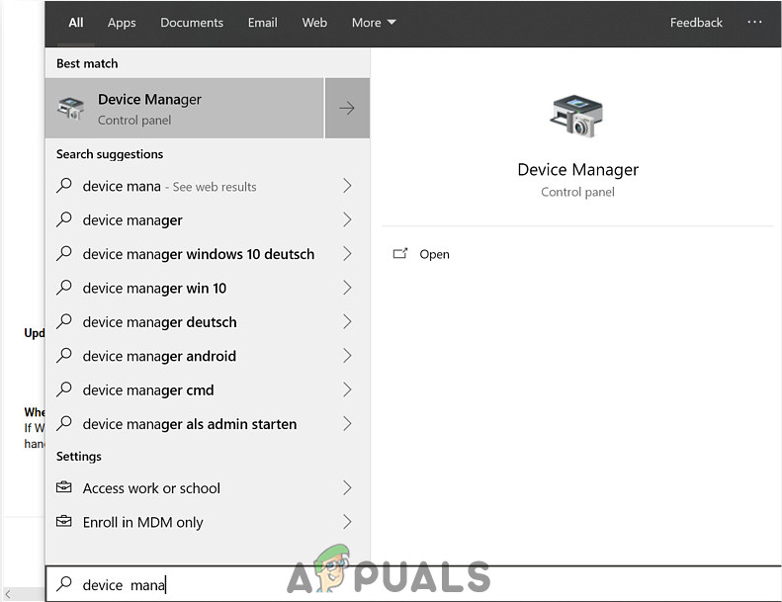Image resolution: width=782 pixels, height=602 pixels.
Task: Click 'device manager deutsch' suggestion
Action: [208, 321]
